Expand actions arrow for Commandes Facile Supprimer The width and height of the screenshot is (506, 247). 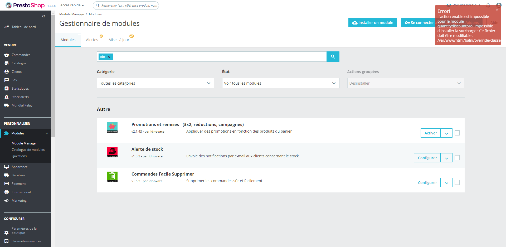(x=447, y=183)
